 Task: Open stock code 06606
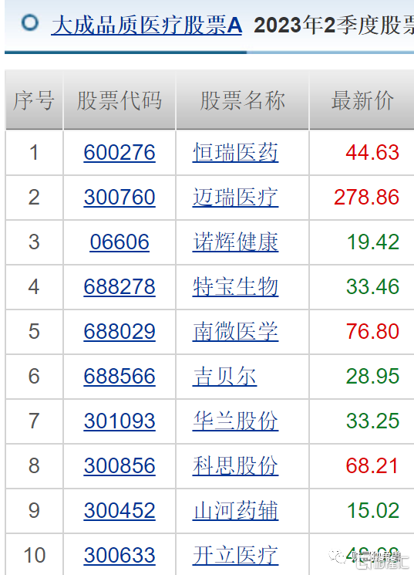click(x=119, y=242)
